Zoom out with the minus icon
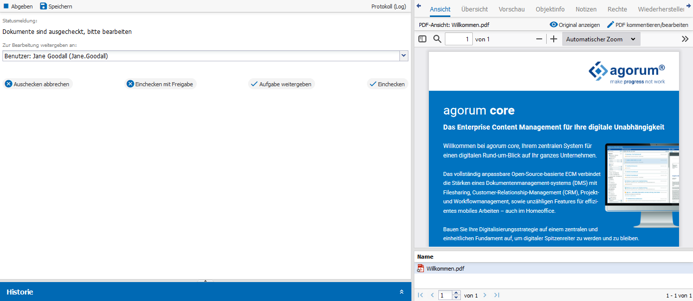The image size is (693, 301). [539, 39]
